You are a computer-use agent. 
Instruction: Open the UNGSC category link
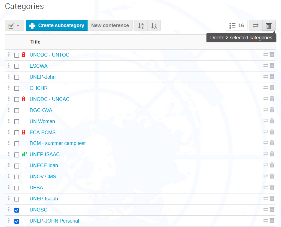tap(38, 210)
